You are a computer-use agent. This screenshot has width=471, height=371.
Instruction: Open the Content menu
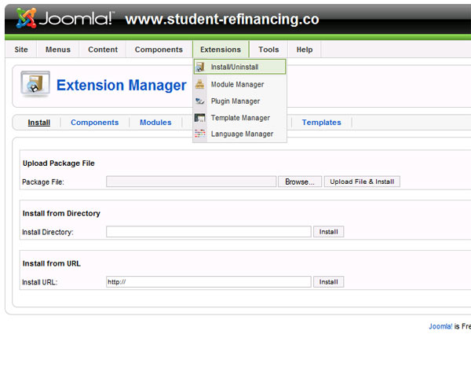pyautogui.click(x=103, y=50)
